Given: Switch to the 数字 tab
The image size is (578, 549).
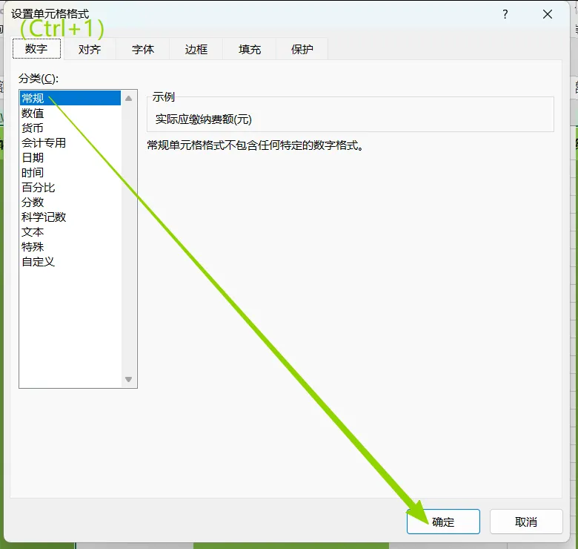Looking at the screenshot, I should click(36, 49).
